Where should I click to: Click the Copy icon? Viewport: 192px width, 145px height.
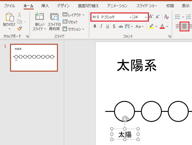tap(19, 22)
